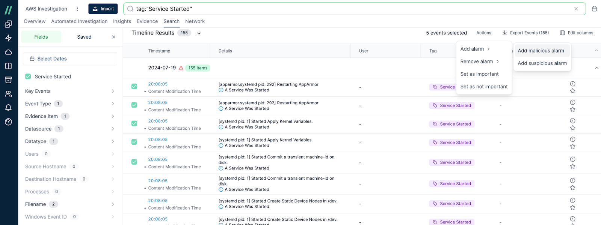Switch to the Saved panel tab
Screen dimensions: 601x225
point(84,37)
